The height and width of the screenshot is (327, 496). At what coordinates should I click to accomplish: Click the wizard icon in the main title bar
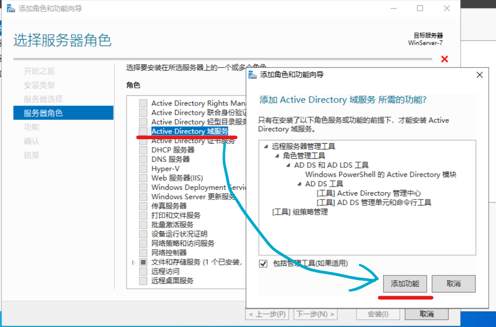point(11,8)
